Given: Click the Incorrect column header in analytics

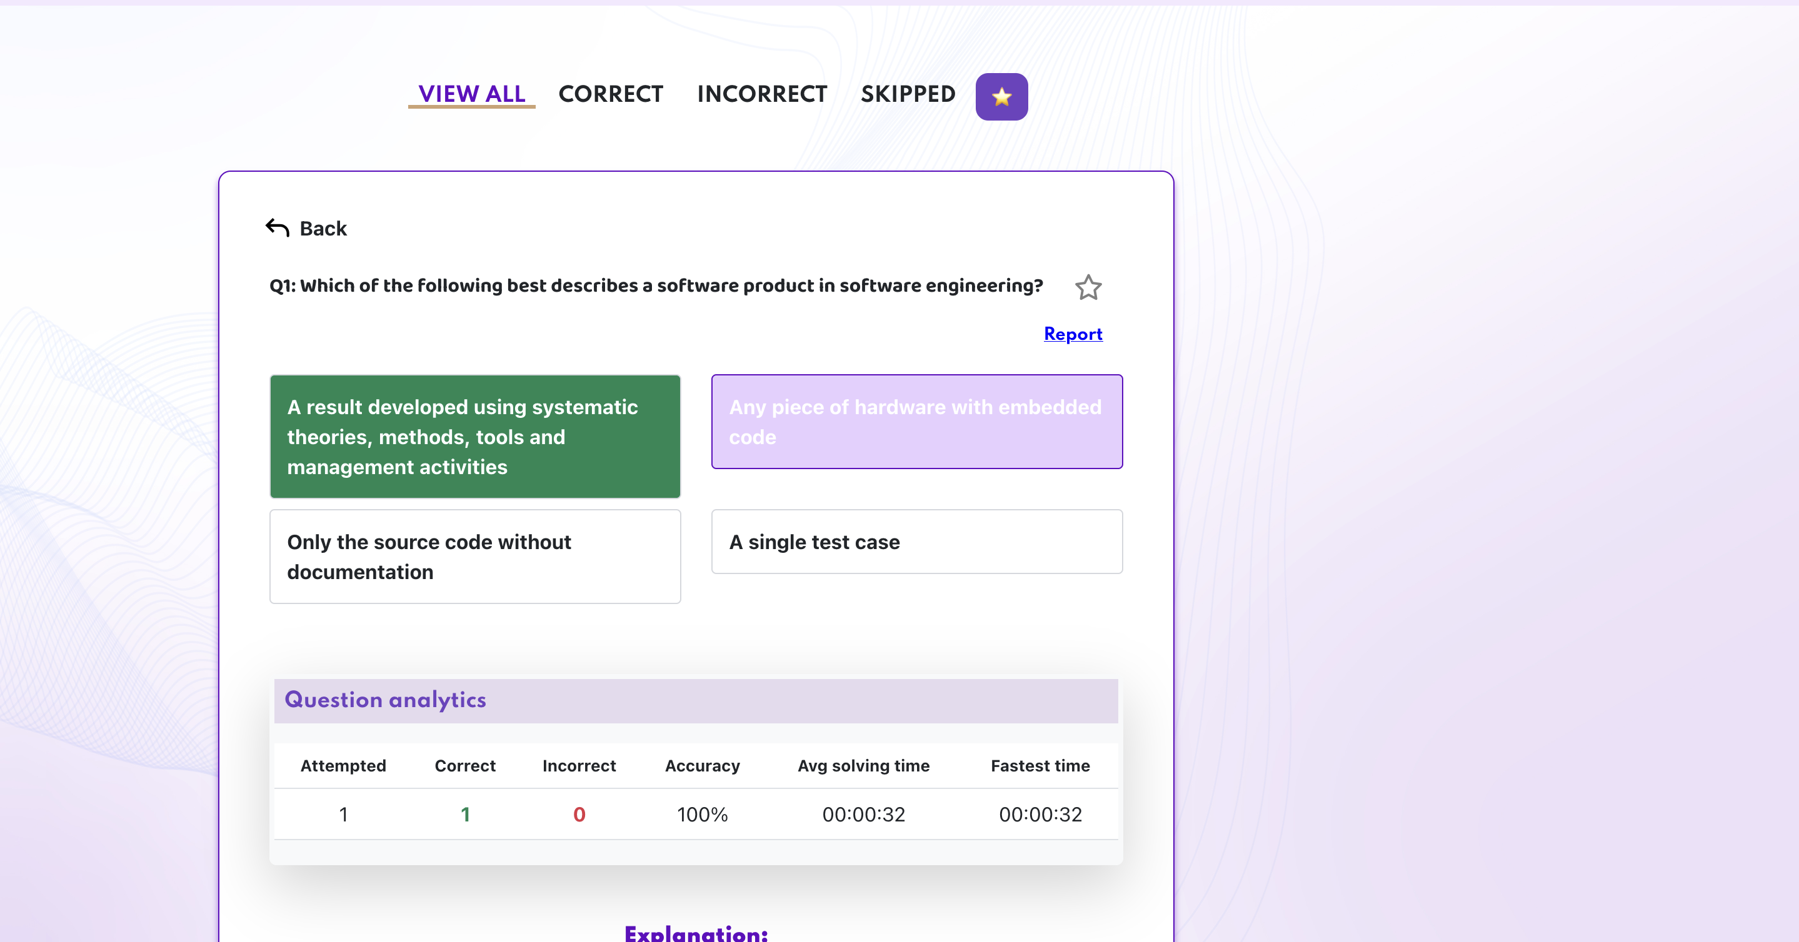Looking at the screenshot, I should coord(579,765).
